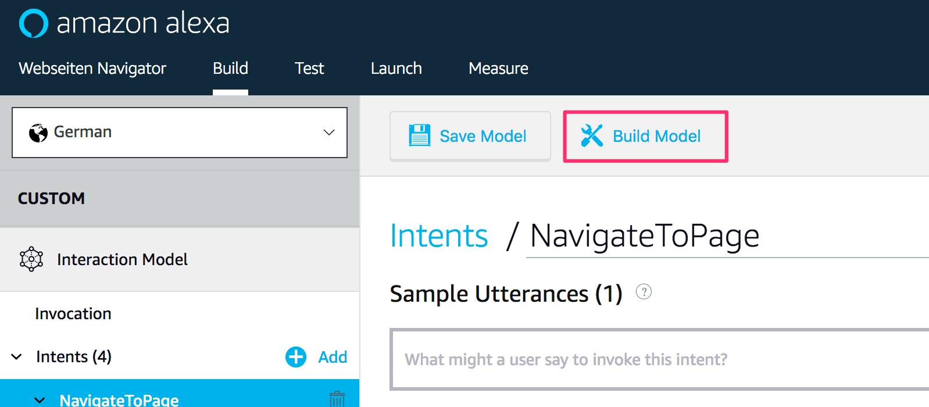Click the wrench and screwdriver Build icon
Screen dimensions: 929x407
tap(592, 135)
